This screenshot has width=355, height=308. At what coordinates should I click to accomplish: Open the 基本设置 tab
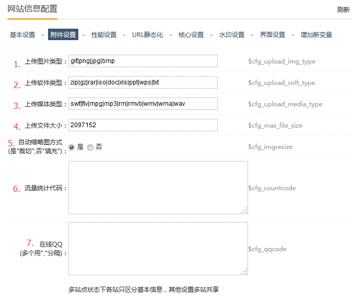tap(22, 35)
